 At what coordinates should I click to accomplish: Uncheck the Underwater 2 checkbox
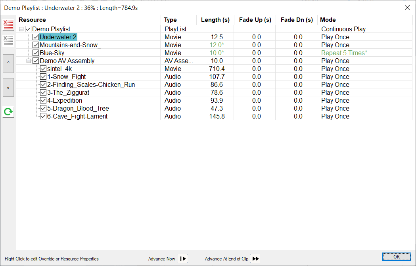(36, 37)
